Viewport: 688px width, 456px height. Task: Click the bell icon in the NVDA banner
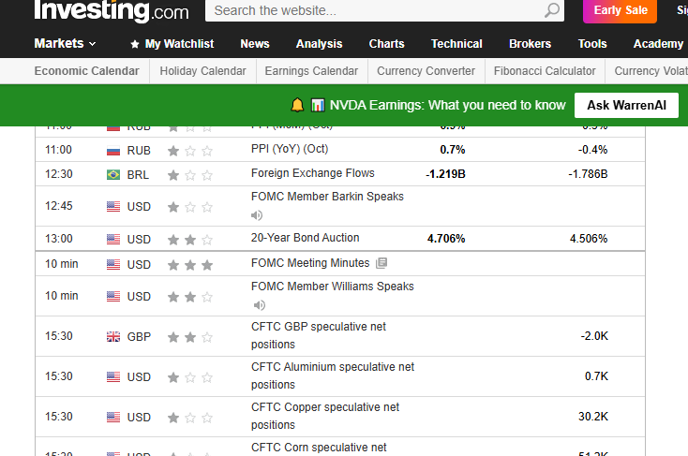coord(297,105)
